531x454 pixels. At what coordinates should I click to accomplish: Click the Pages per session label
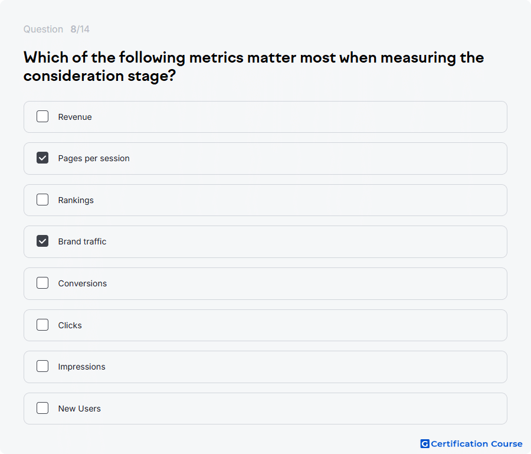(x=94, y=159)
